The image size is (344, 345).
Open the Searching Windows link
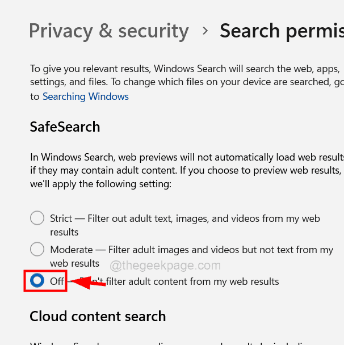85,96
